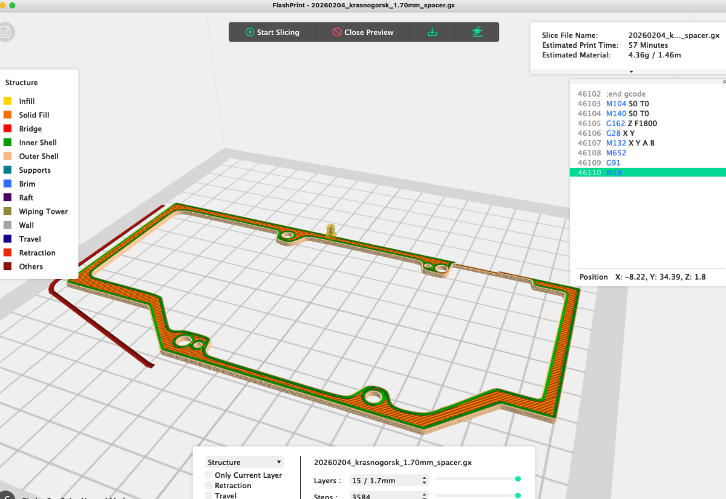Click the send-to-printer icon in toolbar
726x499 pixels.
pos(477,32)
